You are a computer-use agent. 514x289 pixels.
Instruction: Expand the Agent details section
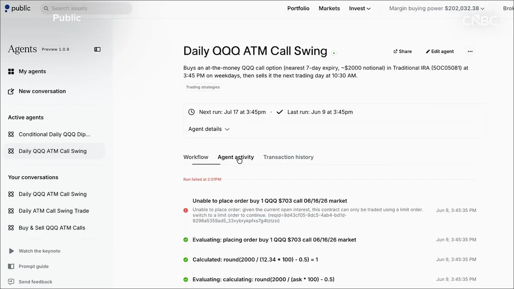(209, 129)
